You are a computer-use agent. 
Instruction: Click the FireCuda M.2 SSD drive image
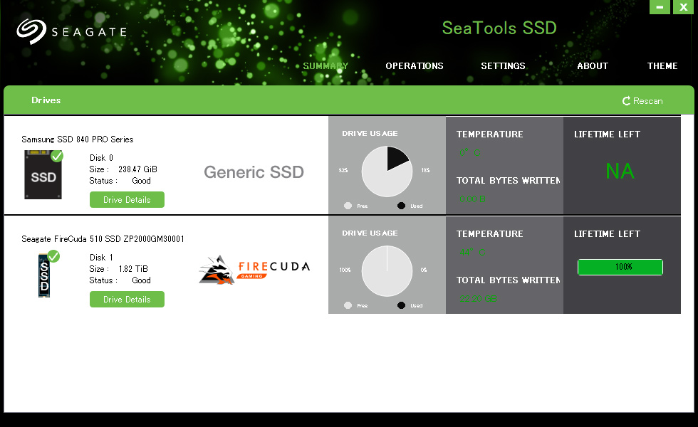click(x=44, y=275)
